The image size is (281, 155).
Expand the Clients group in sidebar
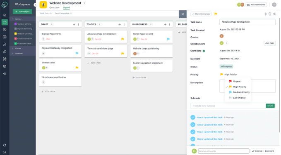point(13,48)
